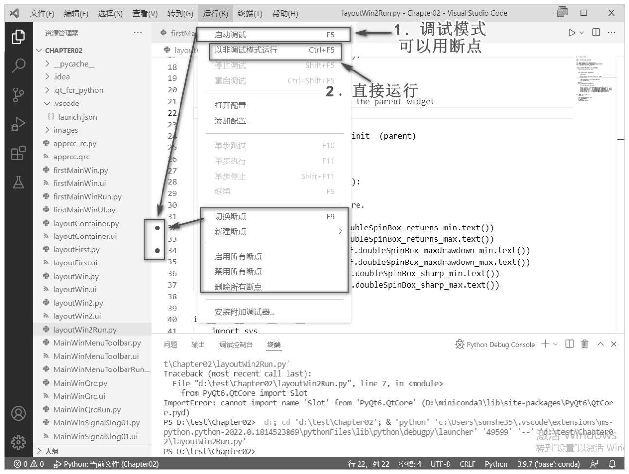Open the Testing flask view
Image resolution: width=629 pixels, height=474 pixels.
click(x=18, y=182)
